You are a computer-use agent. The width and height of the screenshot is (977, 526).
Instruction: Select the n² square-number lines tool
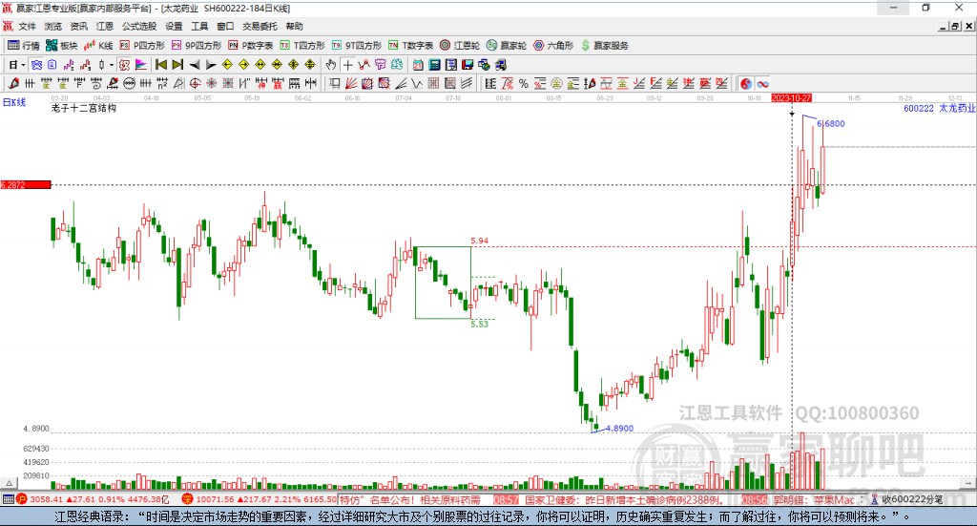coord(162,83)
